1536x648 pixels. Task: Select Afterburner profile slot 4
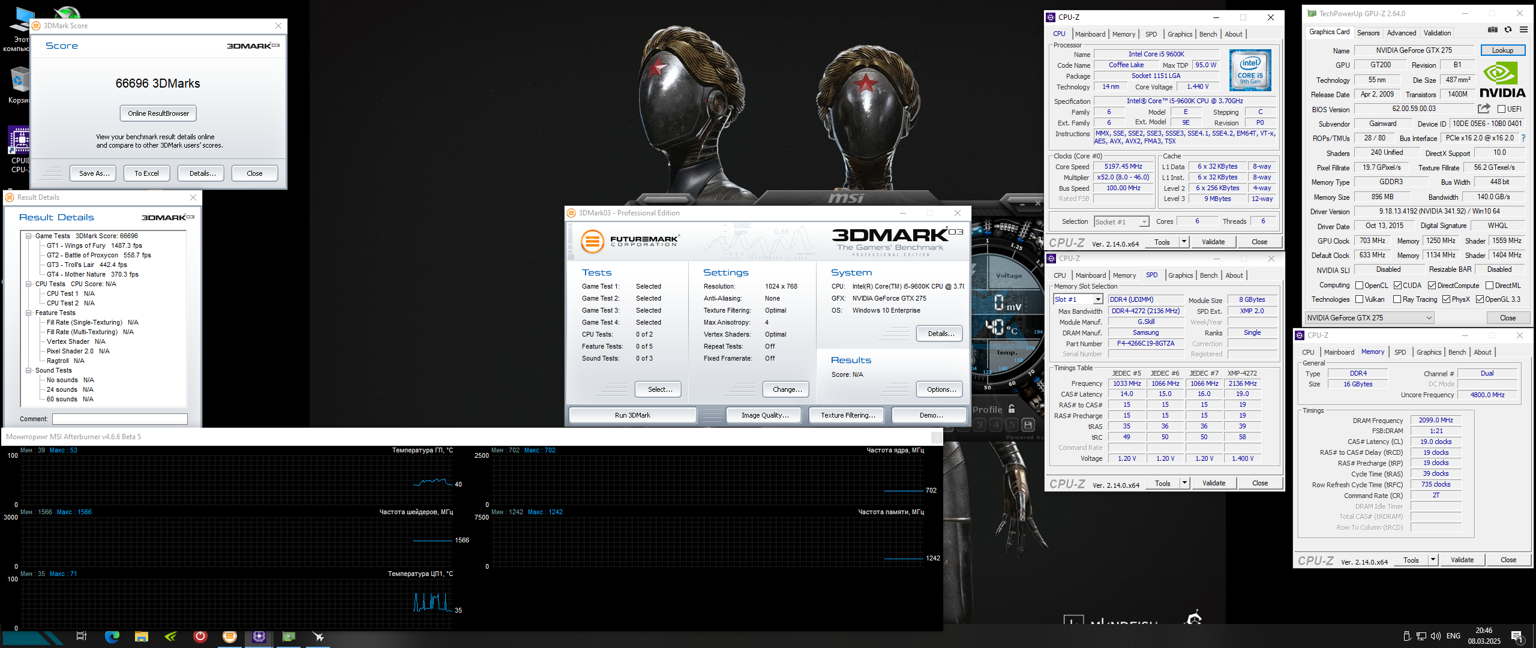click(996, 425)
